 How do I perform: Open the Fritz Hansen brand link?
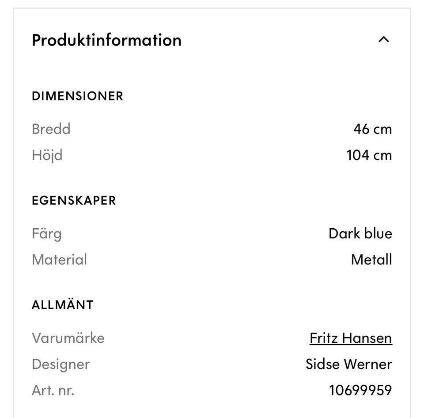351,338
